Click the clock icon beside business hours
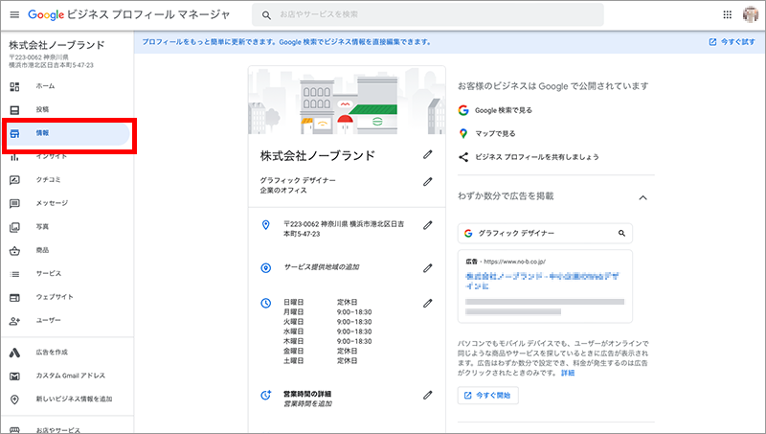The width and height of the screenshot is (766, 434). pos(266,304)
